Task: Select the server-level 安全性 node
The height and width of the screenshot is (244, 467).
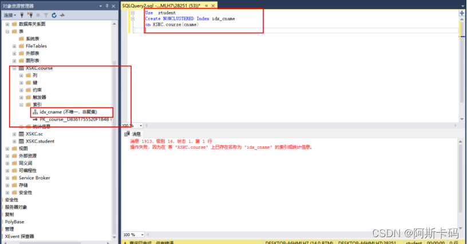Action: tap(11, 200)
